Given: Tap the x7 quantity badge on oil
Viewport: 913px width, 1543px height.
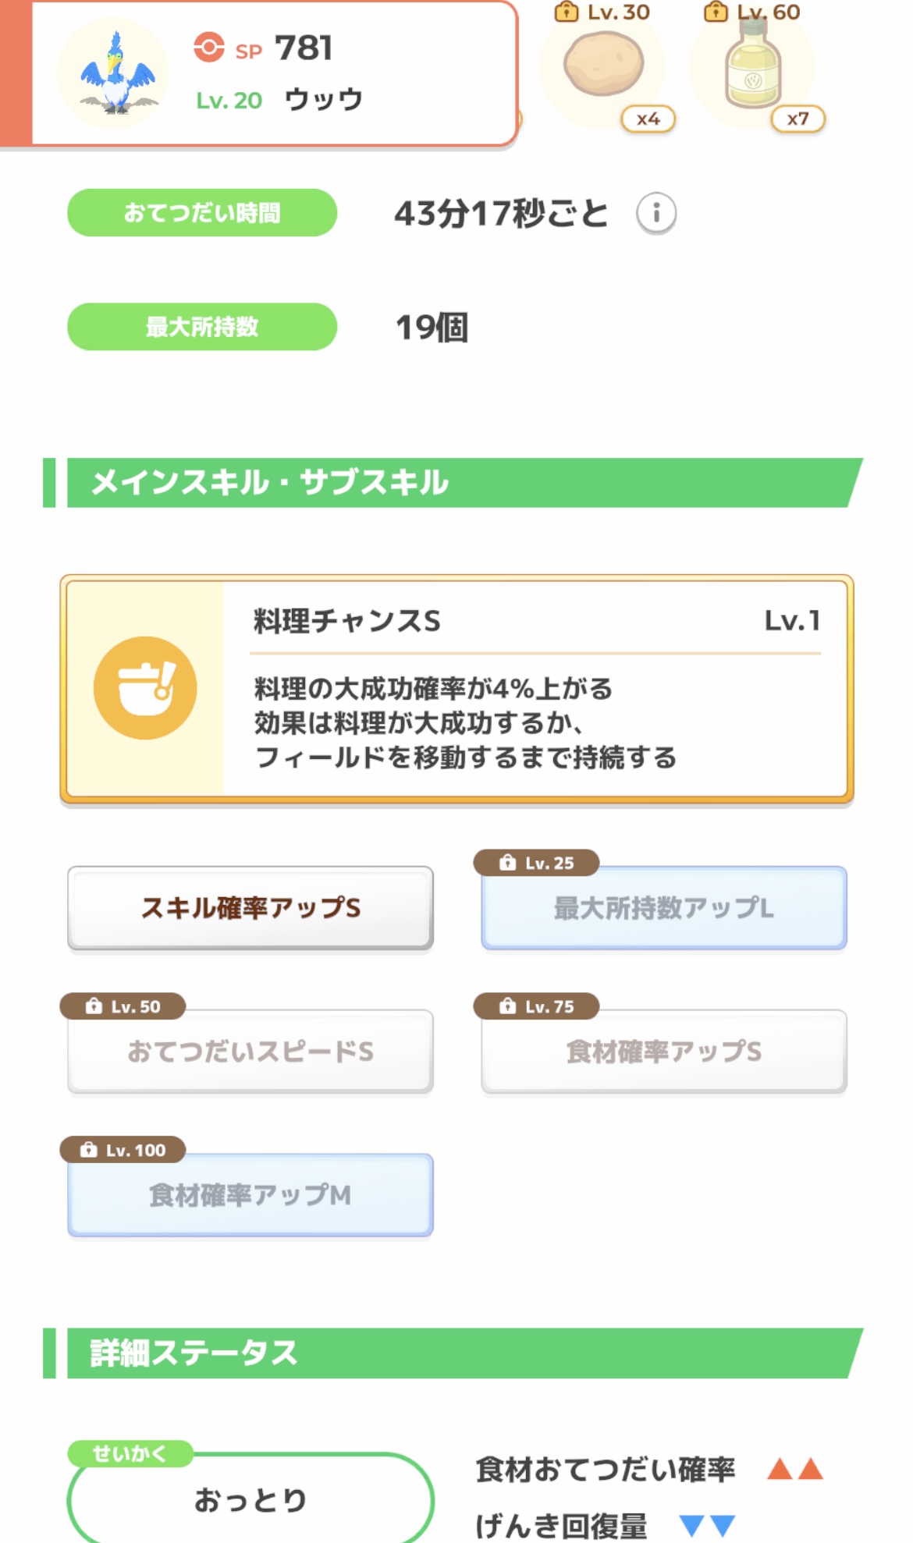Looking at the screenshot, I should tap(798, 119).
